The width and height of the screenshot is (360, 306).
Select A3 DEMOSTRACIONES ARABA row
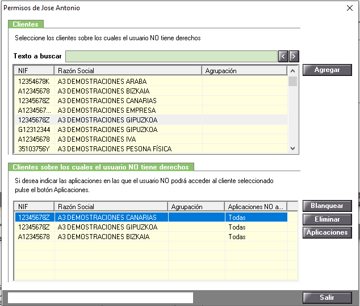pyautogui.click(x=151, y=81)
